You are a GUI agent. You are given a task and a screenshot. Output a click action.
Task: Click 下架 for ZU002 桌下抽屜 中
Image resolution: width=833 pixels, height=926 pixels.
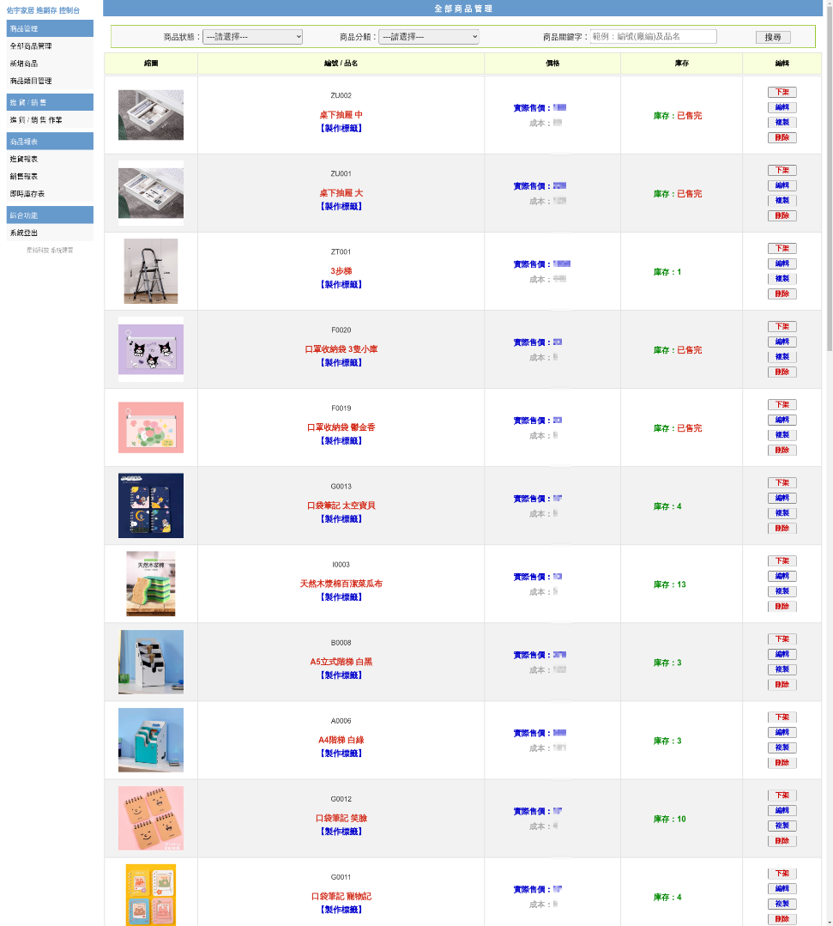(x=782, y=92)
